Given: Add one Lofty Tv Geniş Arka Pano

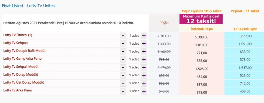Looking at the screenshot, I should (144, 59).
